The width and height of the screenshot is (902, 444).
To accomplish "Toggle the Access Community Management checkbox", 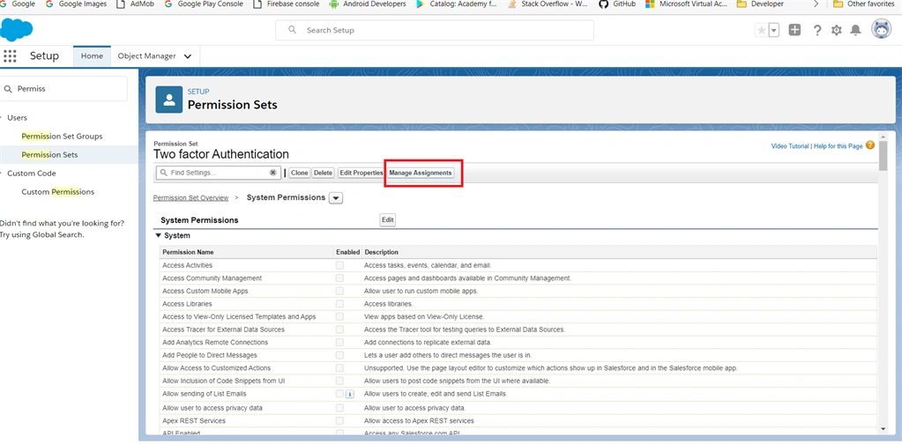I will 339,278.
